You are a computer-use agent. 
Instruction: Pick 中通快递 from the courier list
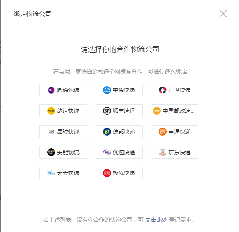[x=119, y=90]
